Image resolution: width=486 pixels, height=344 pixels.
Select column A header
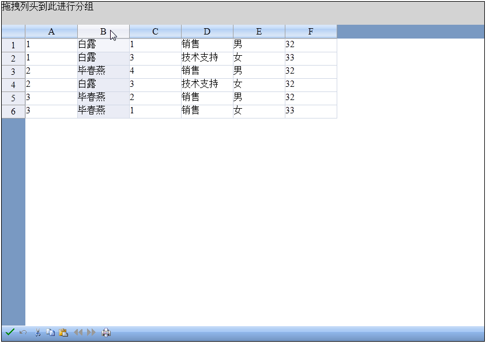(x=51, y=32)
